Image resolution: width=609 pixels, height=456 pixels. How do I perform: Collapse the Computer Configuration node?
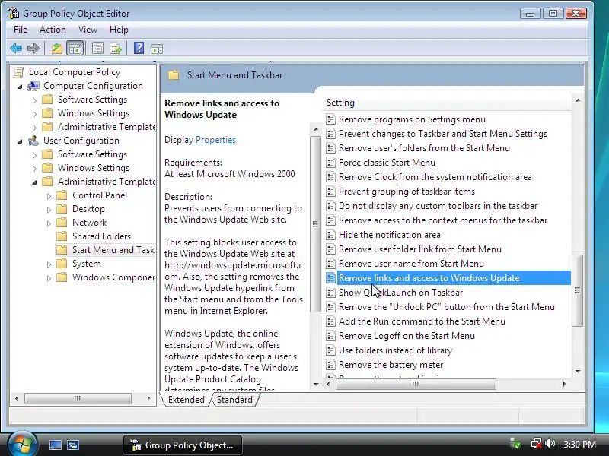[20, 87]
